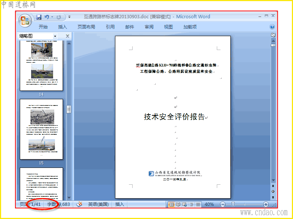The height and width of the screenshot is (219, 293).
Task: Expand Quick Access Toolbar customize menu
Action: (69, 17)
